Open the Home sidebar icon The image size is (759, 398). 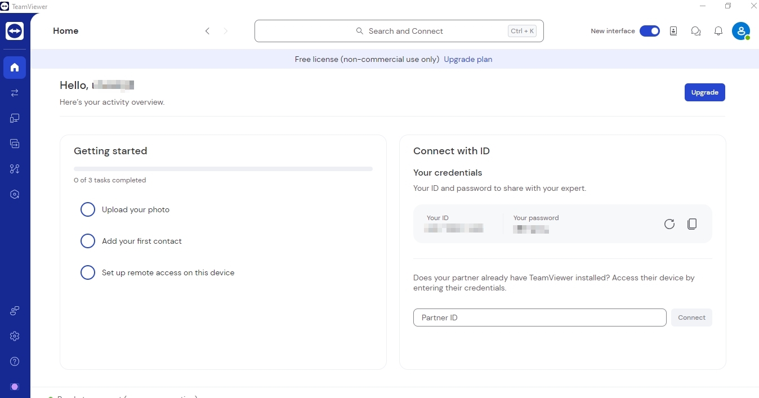15,68
